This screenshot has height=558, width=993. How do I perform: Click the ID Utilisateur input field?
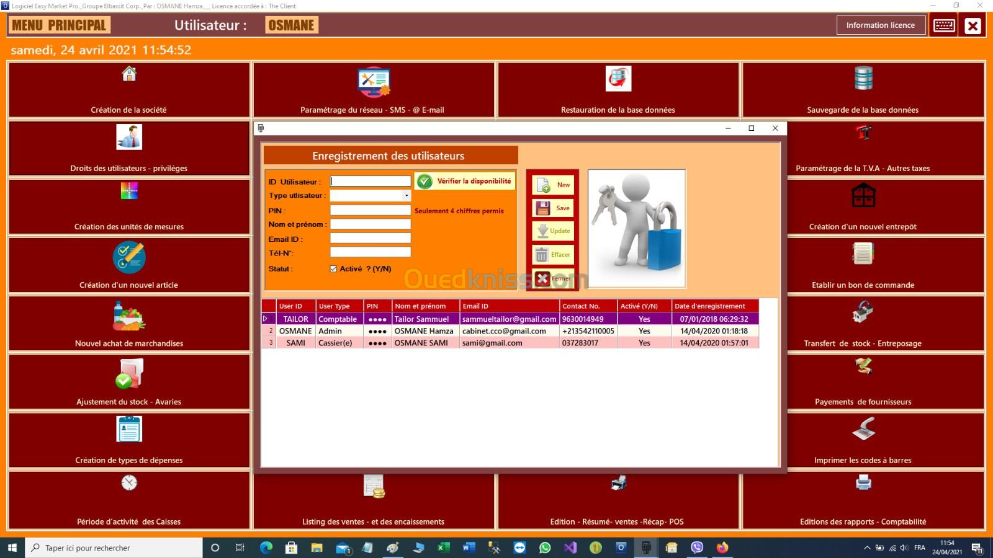point(371,182)
